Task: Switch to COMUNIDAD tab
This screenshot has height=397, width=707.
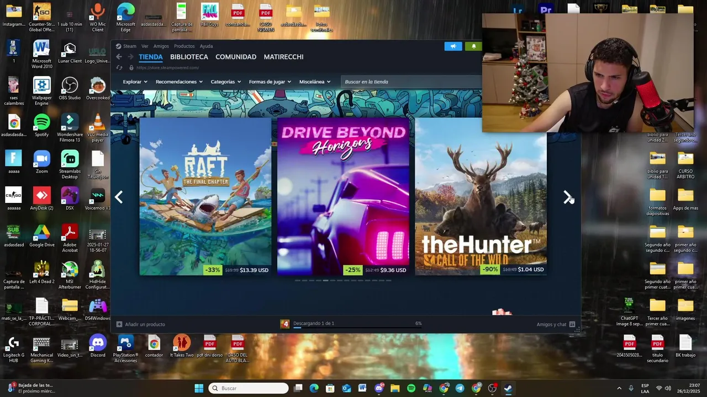Action: 236,57
